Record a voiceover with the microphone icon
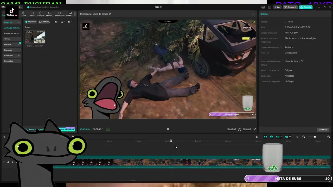The width and height of the screenshot is (333, 187). [x=257, y=137]
